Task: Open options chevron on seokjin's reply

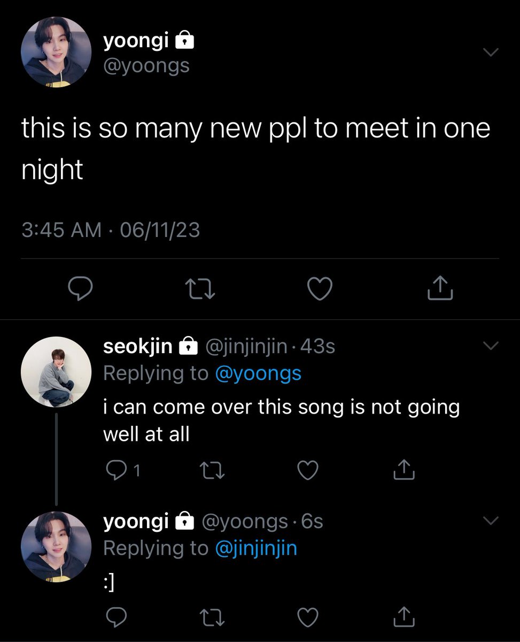Action: pyautogui.click(x=491, y=346)
